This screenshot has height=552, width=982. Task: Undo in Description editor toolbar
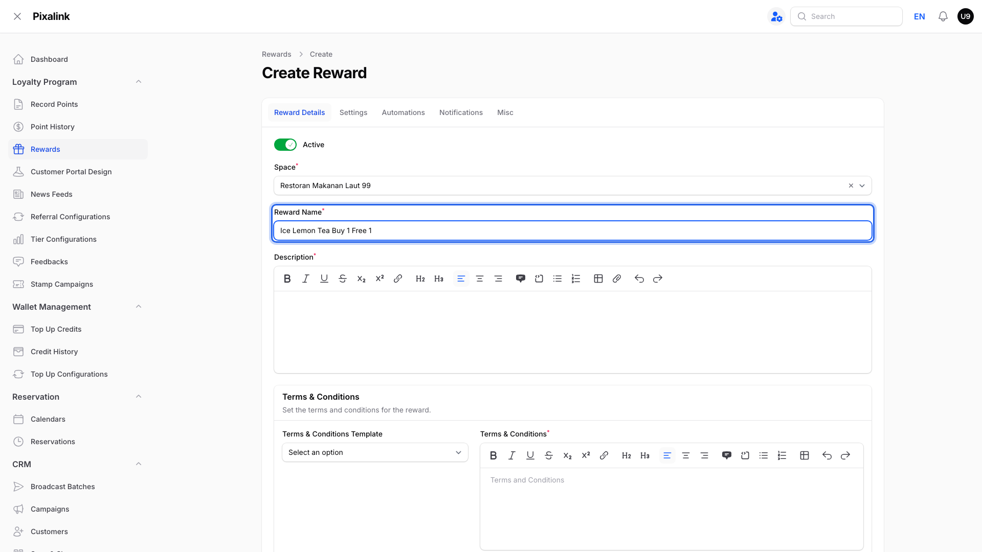tap(639, 279)
